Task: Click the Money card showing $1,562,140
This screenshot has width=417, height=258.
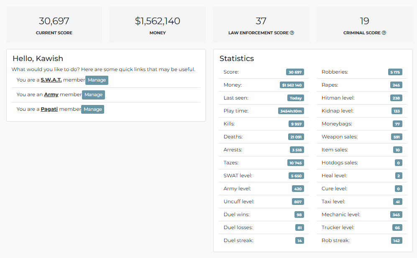Action: point(157,25)
